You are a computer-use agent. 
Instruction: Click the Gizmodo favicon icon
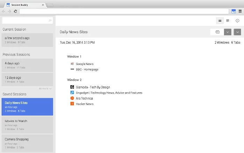[72, 87]
